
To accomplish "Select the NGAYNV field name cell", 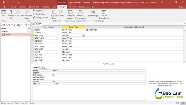I will click(x=48, y=55).
